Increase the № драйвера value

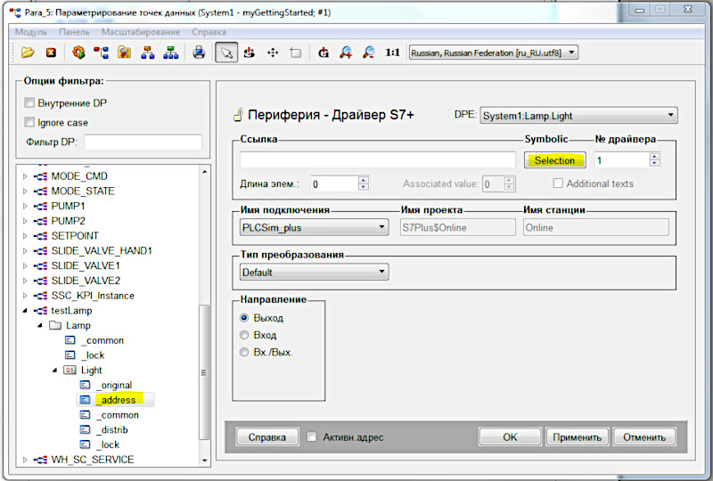(x=655, y=157)
